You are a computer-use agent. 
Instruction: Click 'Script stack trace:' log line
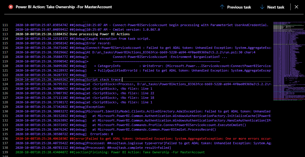[x=69, y=79]
